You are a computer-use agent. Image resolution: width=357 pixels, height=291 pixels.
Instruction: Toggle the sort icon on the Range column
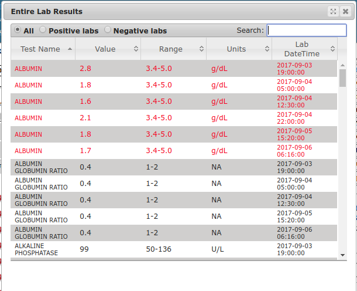click(x=201, y=49)
